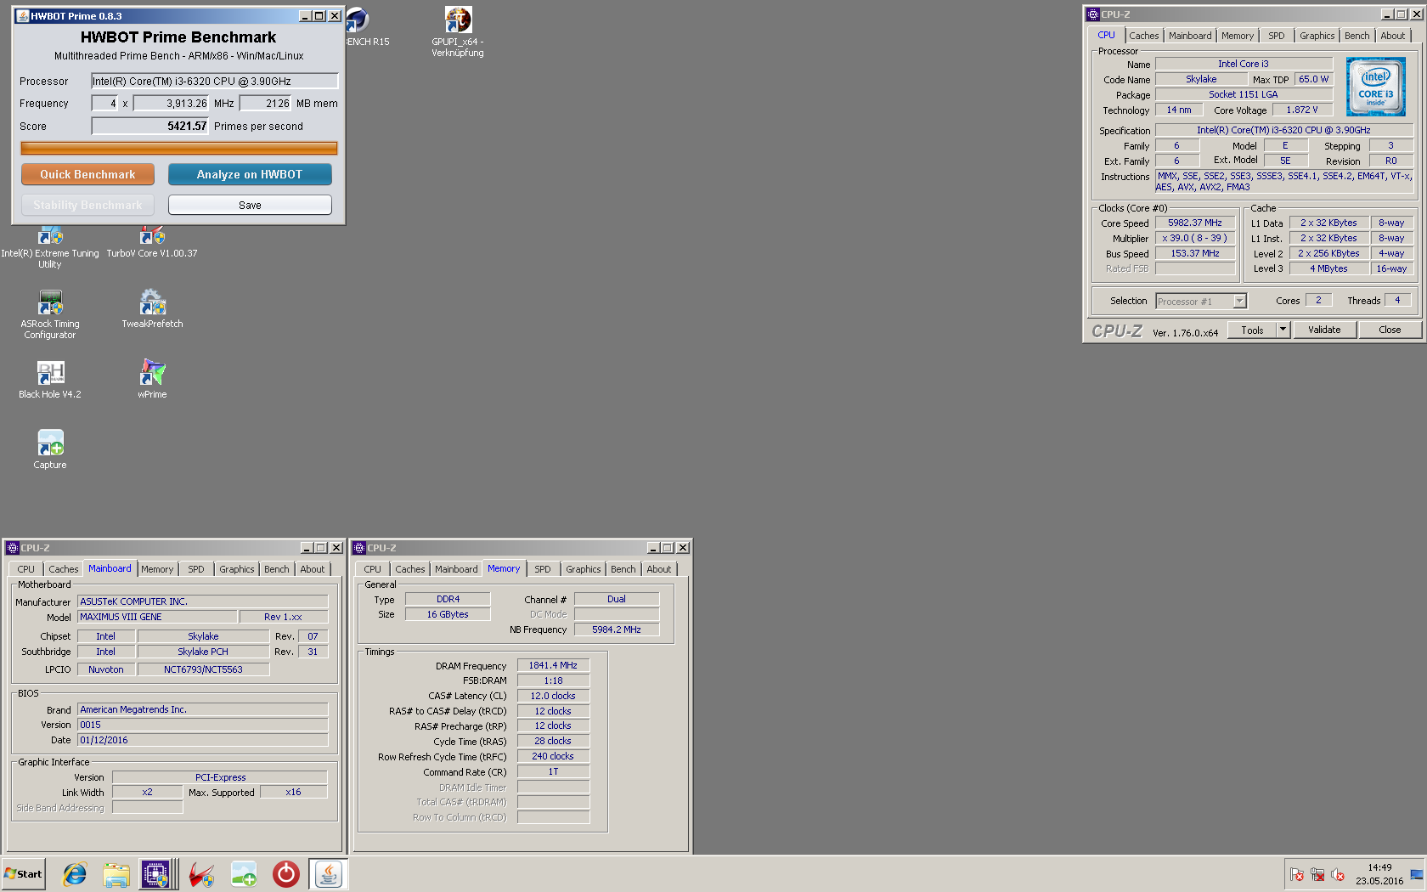The width and height of the screenshot is (1427, 892).
Task: Click first red-flag system tray icon
Action: 1297,874
